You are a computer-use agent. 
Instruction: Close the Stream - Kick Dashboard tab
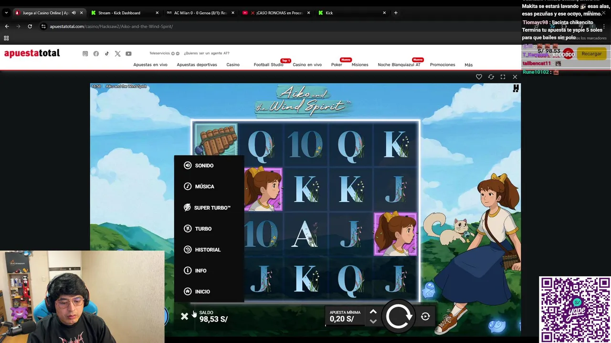(x=157, y=13)
